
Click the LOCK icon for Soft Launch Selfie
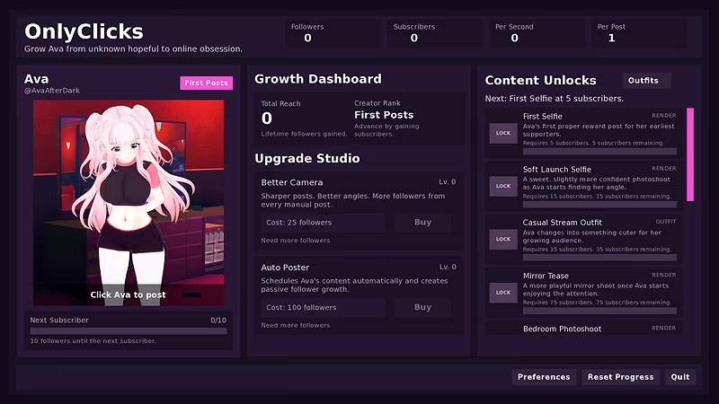[x=503, y=187]
